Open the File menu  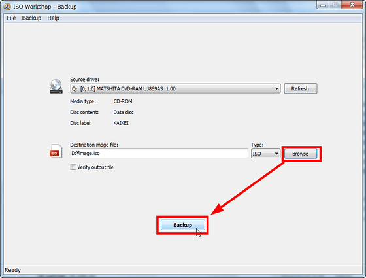[x=11, y=18]
